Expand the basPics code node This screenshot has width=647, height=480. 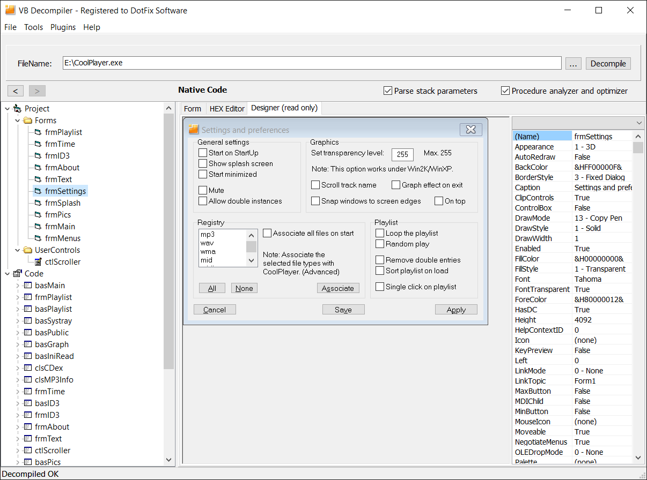tap(18, 462)
